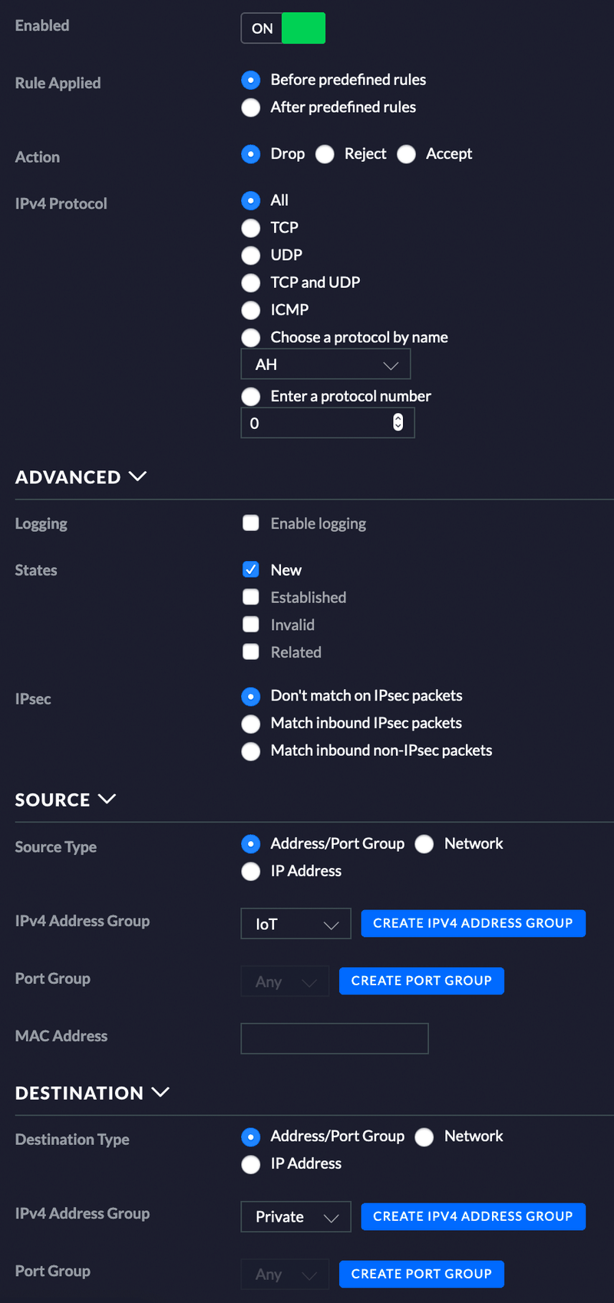Image resolution: width=614 pixels, height=1303 pixels.
Task: Select After predefined rules option
Action: click(x=251, y=107)
